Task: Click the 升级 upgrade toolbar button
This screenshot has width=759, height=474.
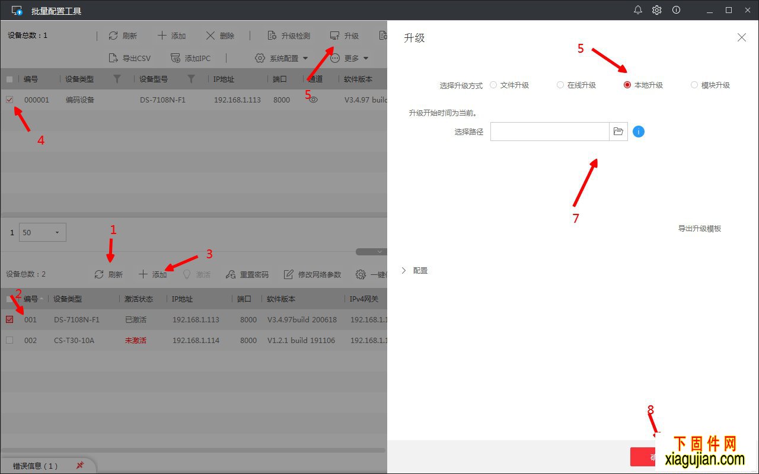Action: [345, 36]
